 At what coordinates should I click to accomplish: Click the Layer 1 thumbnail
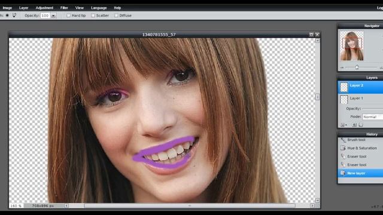[x=344, y=99]
